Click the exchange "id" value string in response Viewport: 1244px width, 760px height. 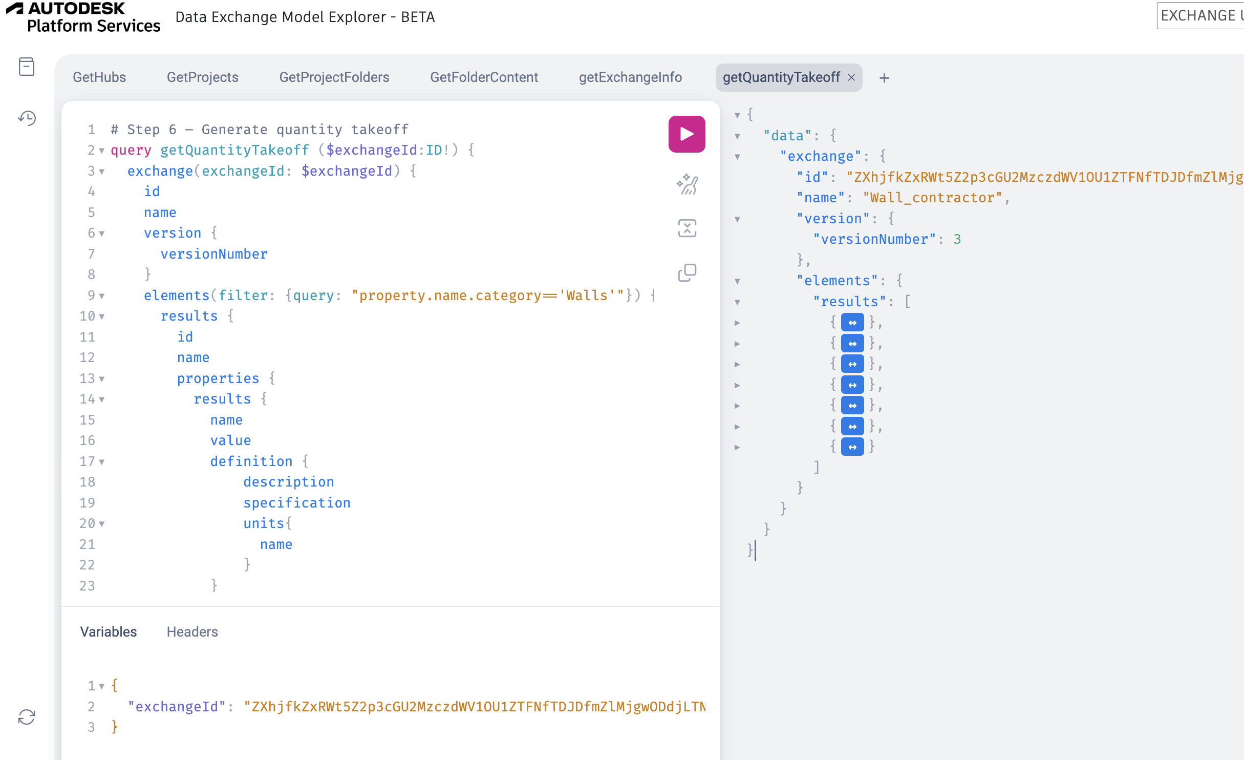[1044, 177]
